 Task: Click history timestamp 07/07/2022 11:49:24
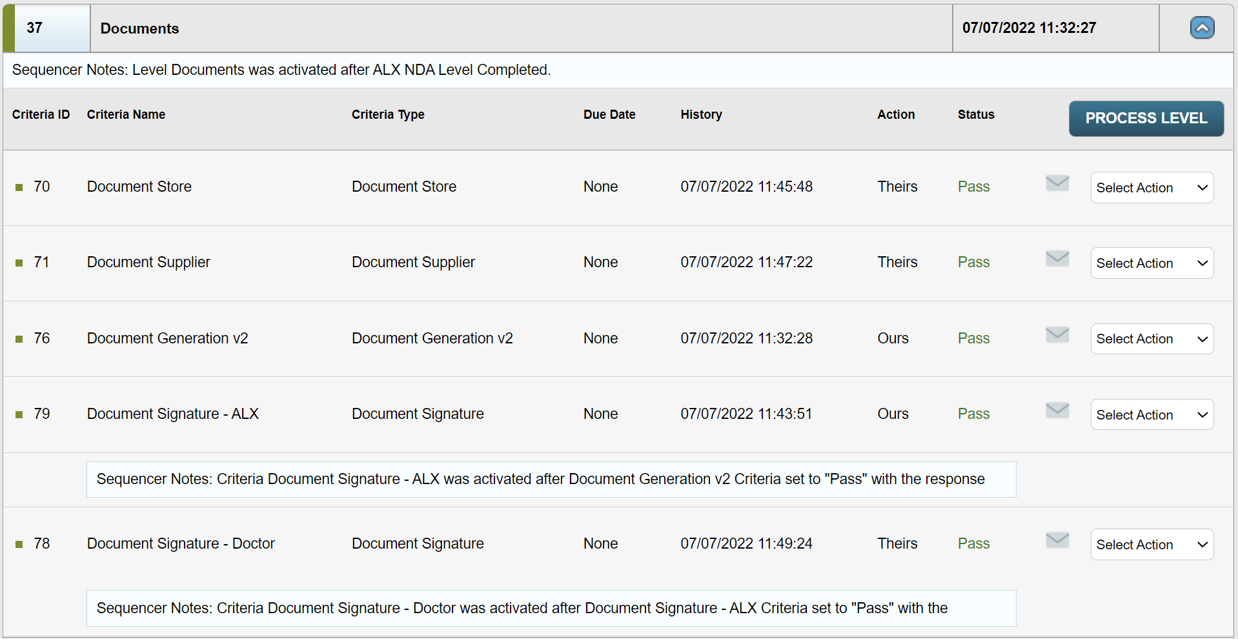pyautogui.click(x=746, y=543)
